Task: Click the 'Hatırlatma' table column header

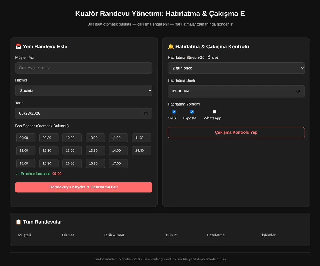Action: point(216,235)
